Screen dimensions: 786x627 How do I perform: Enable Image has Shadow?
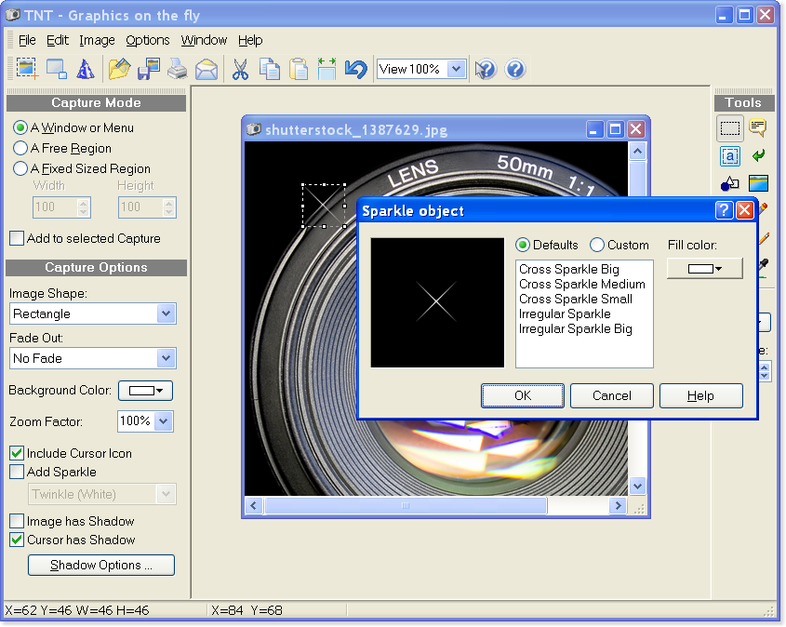pyautogui.click(x=17, y=521)
